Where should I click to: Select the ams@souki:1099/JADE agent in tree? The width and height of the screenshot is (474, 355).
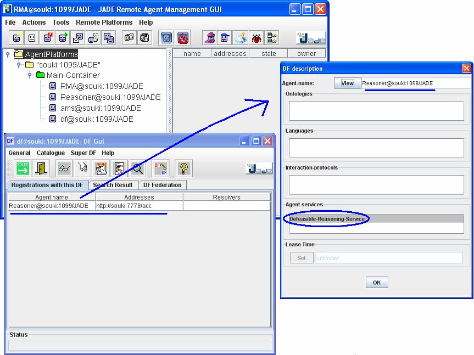point(101,108)
